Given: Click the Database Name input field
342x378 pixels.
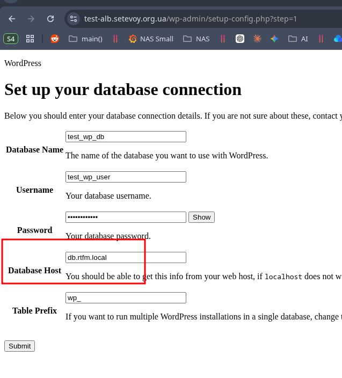Looking at the screenshot, I should [x=126, y=136].
